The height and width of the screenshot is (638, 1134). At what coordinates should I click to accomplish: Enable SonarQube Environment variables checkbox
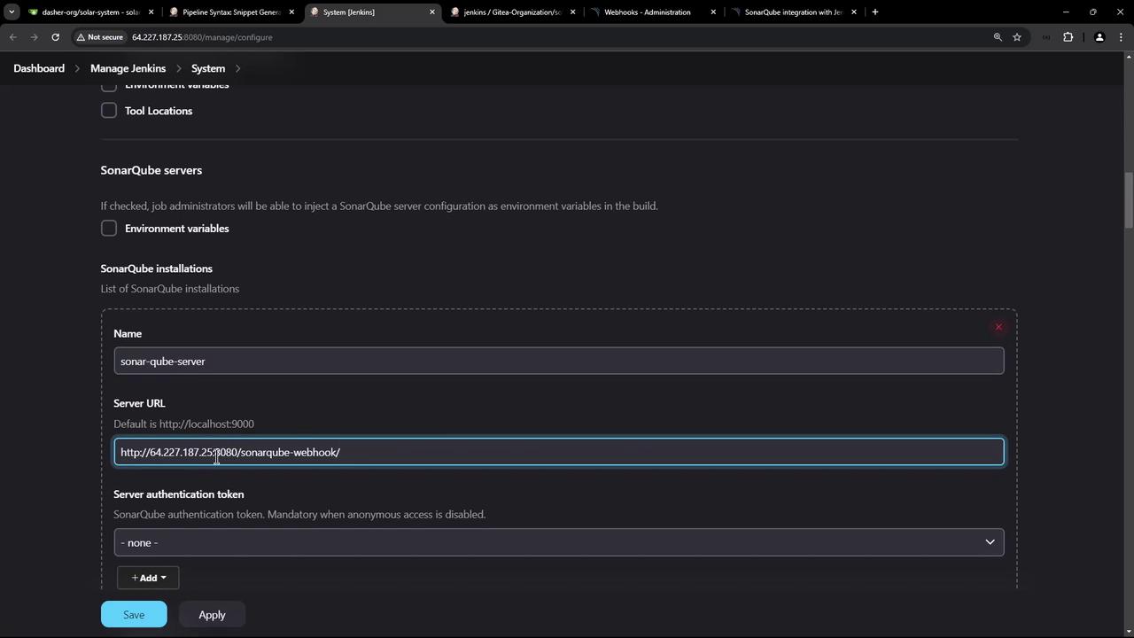click(x=109, y=229)
